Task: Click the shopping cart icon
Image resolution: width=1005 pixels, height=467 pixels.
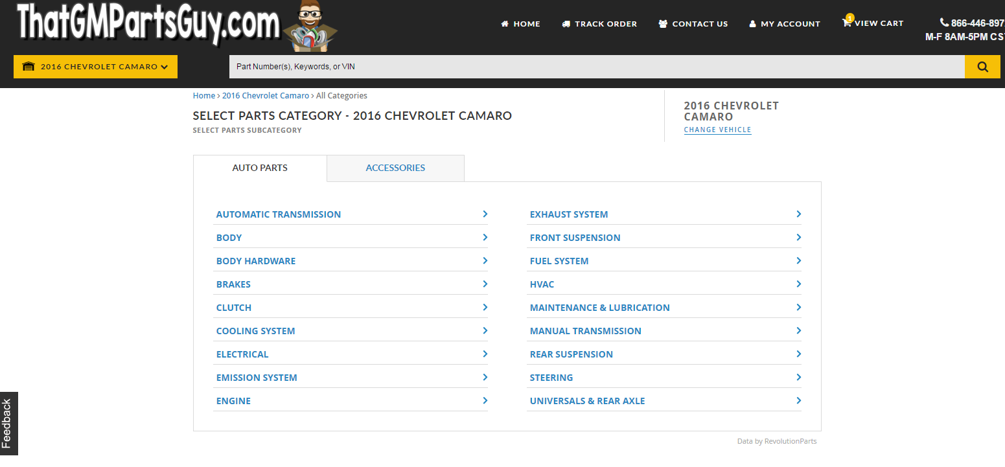Action: [846, 23]
